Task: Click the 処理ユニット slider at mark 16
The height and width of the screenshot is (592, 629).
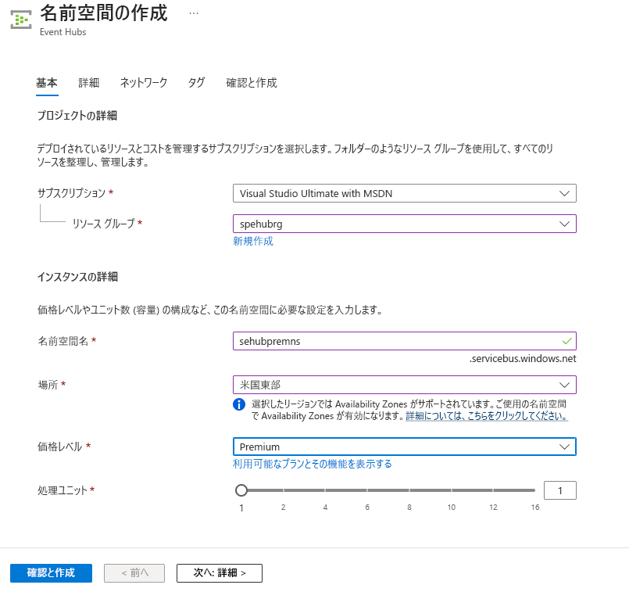Action: 534,490
